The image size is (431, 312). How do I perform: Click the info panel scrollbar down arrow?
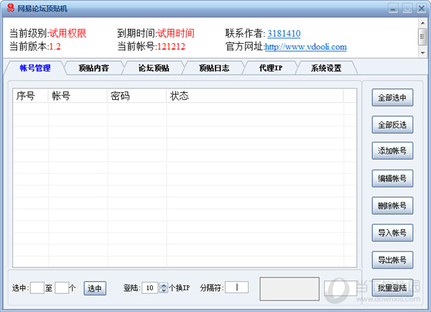pos(422,52)
